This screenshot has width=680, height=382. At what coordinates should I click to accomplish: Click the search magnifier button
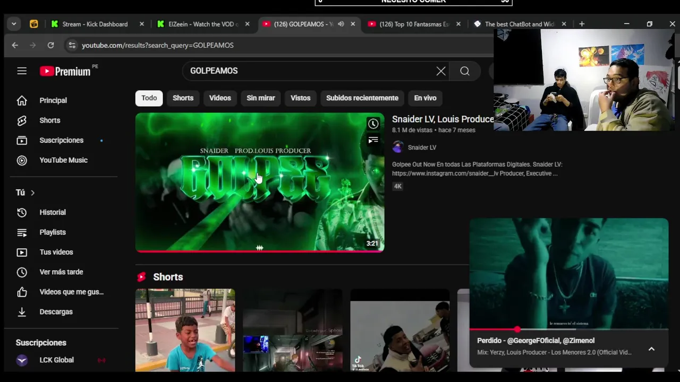[465, 71]
